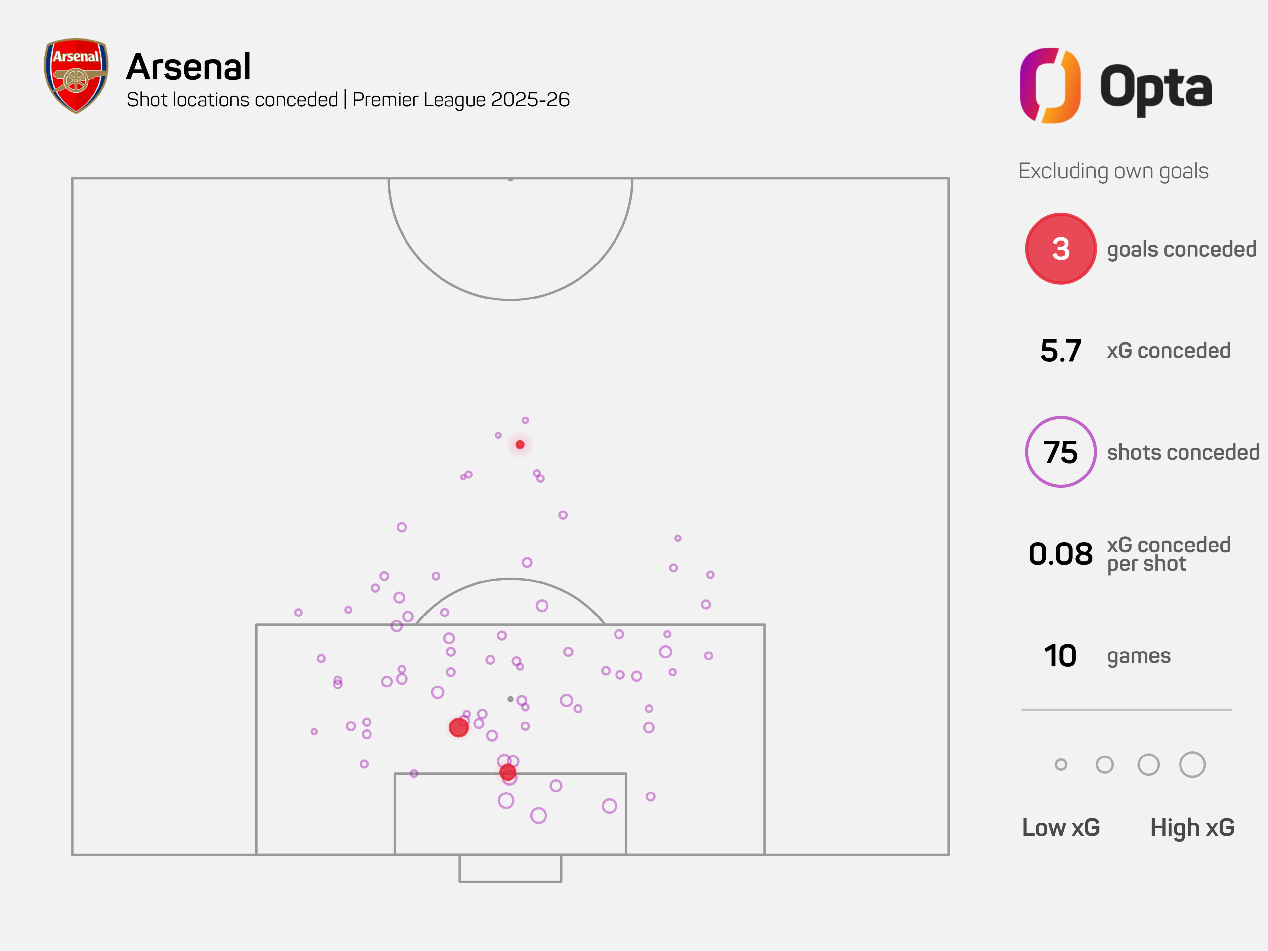This screenshot has width=1268, height=951.
Task: Click the Arsenal club crest
Action: pos(76,76)
